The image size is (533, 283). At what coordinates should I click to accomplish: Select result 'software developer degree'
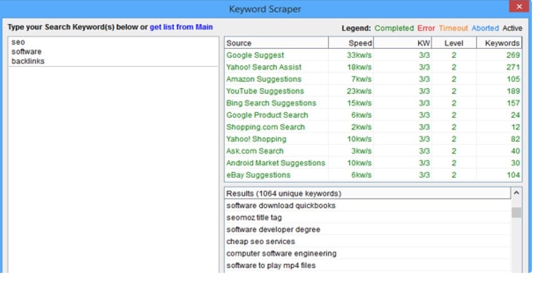[367, 230]
